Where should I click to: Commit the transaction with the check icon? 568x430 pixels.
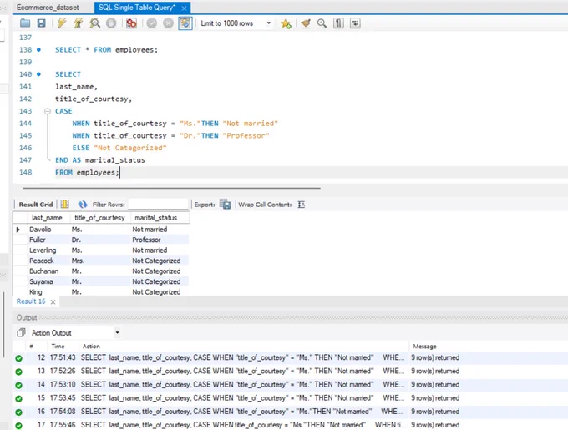(151, 23)
